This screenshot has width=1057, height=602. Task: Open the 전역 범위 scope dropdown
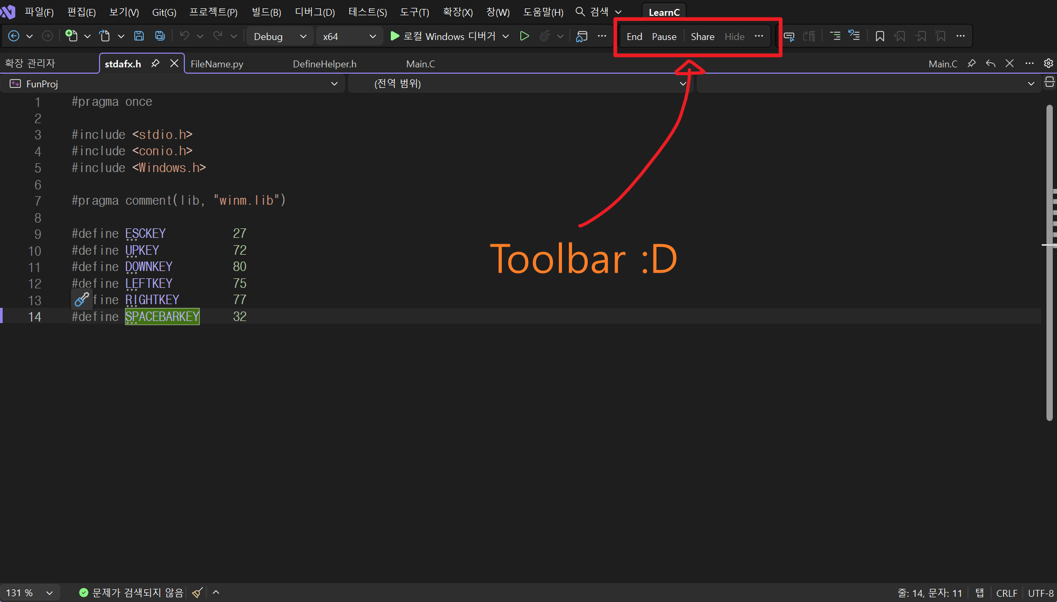click(x=520, y=84)
